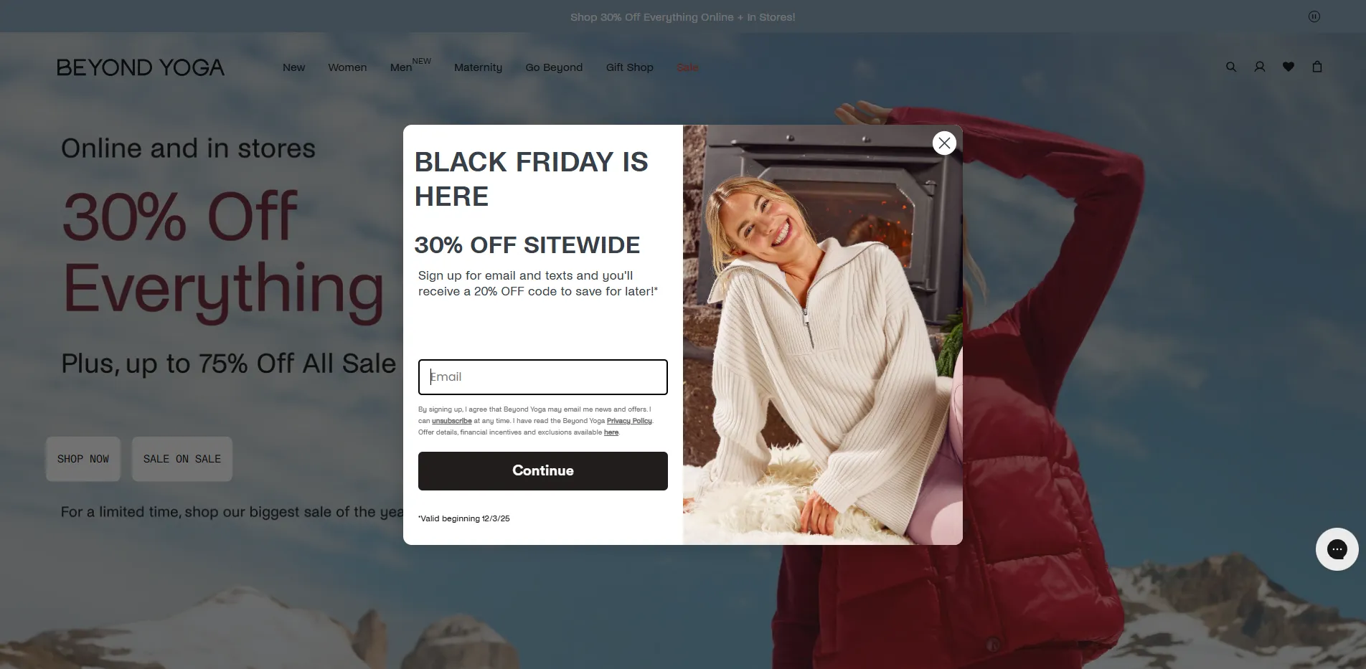Open the wishlist heart icon
Image resolution: width=1366 pixels, height=669 pixels.
[1289, 67]
